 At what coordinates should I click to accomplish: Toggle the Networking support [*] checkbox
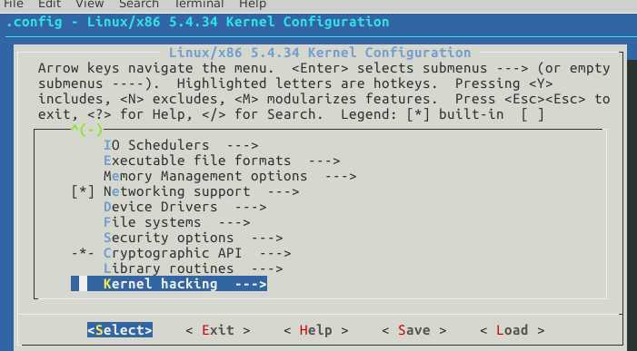(x=83, y=191)
